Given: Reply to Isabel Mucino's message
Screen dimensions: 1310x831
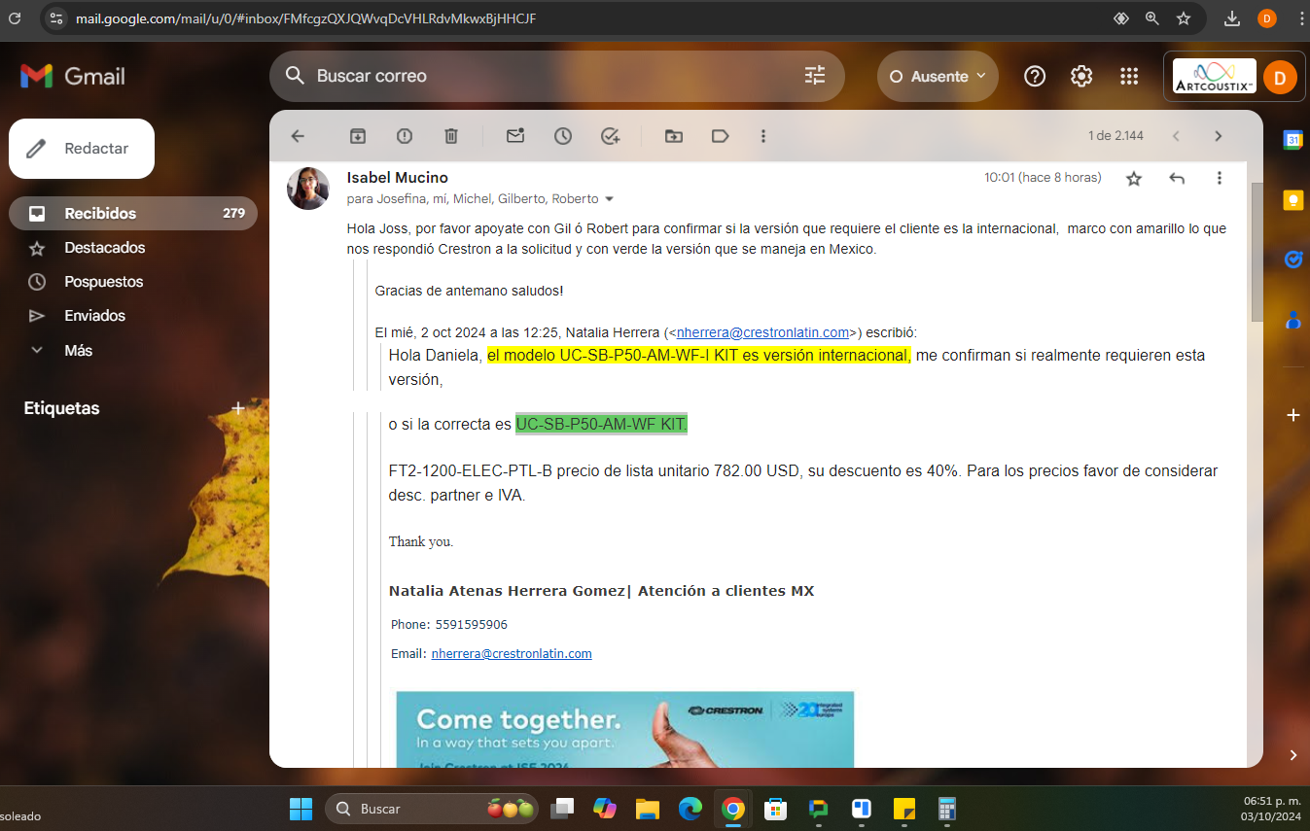Looking at the screenshot, I should click(1177, 179).
